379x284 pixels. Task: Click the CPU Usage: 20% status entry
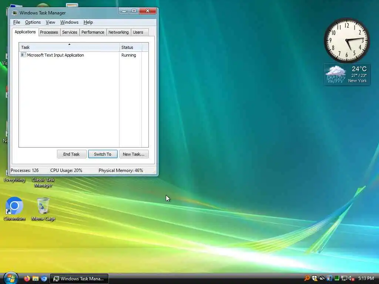[x=66, y=170]
